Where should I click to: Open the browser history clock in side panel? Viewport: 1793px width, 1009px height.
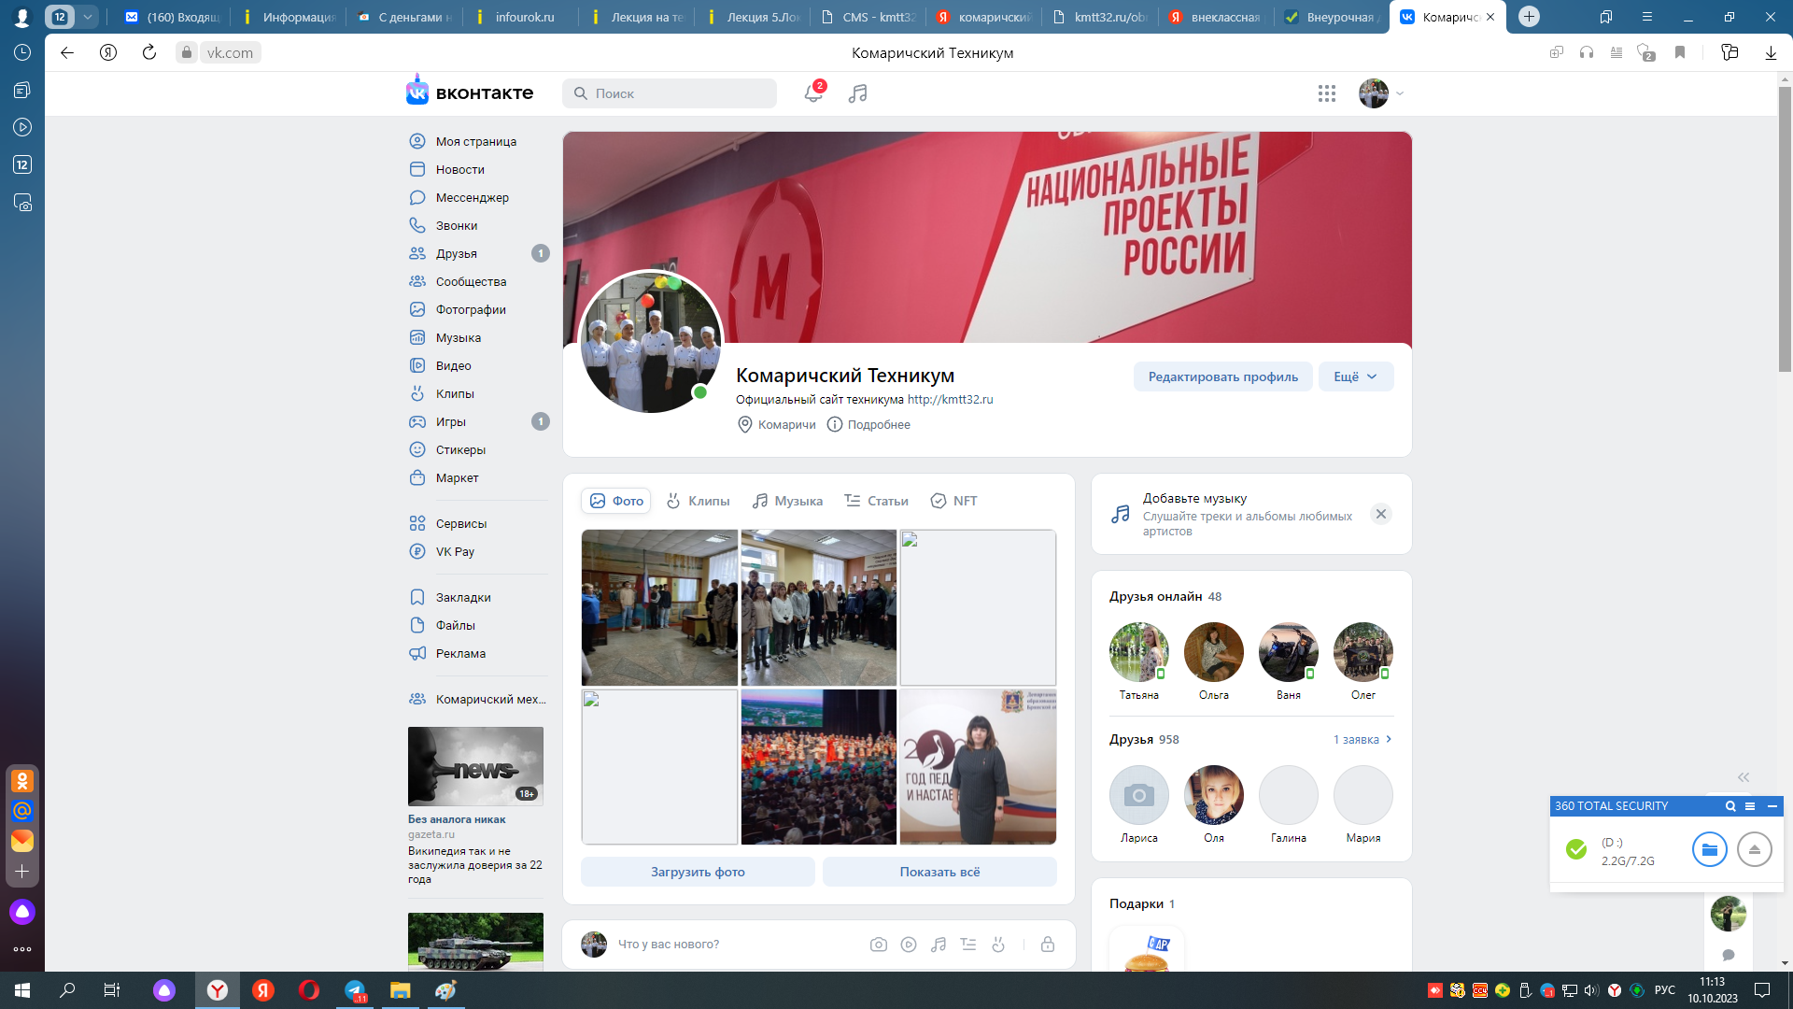pyautogui.click(x=22, y=52)
